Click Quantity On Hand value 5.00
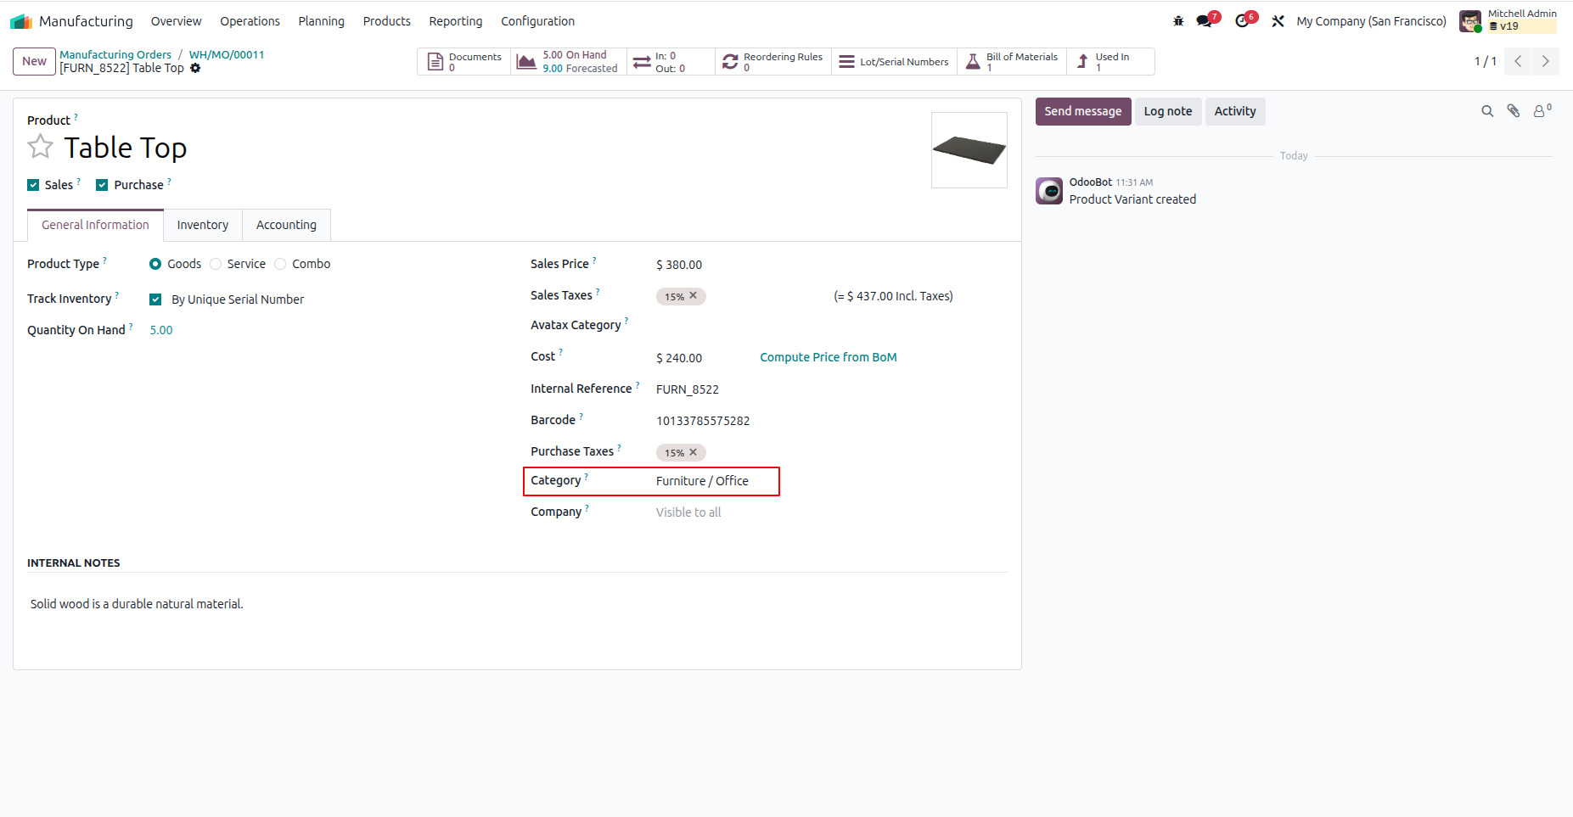Image resolution: width=1573 pixels, height=817 pixels. [x=161, y=330]
